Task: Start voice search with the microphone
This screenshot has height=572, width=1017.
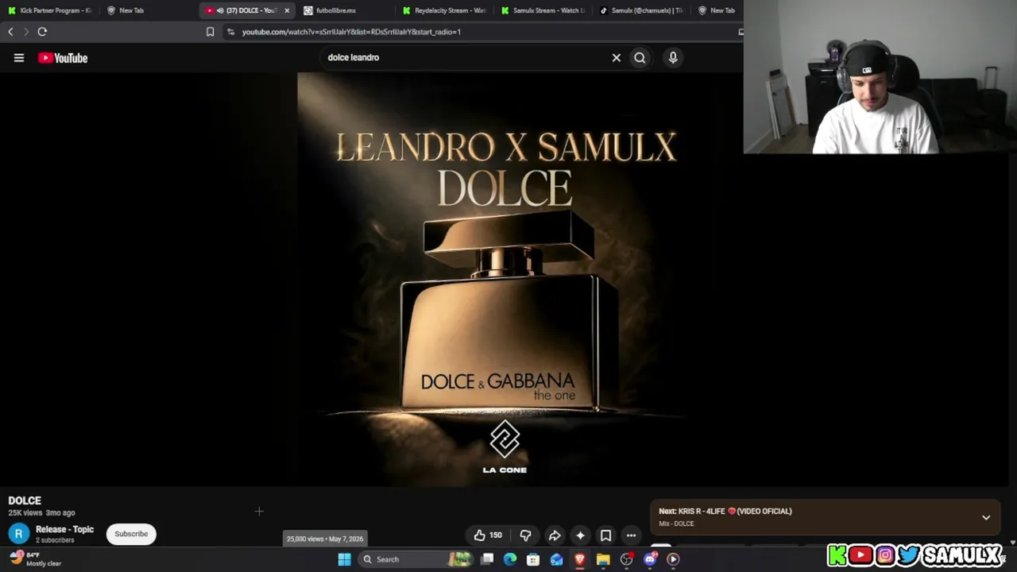Action: click(x=673, y=57)
